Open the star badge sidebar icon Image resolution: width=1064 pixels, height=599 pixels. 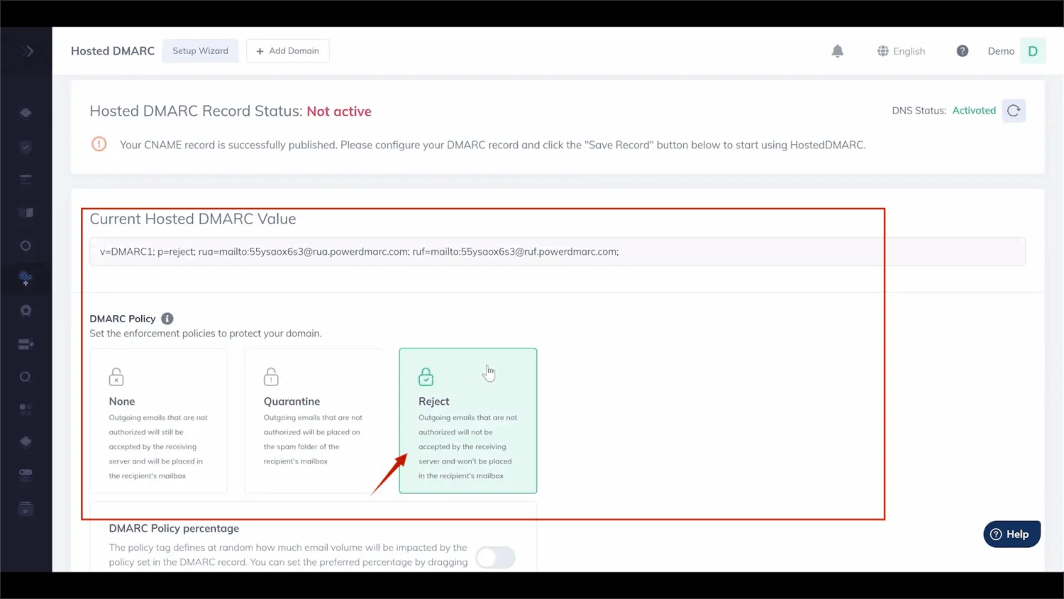click(26, 310)
